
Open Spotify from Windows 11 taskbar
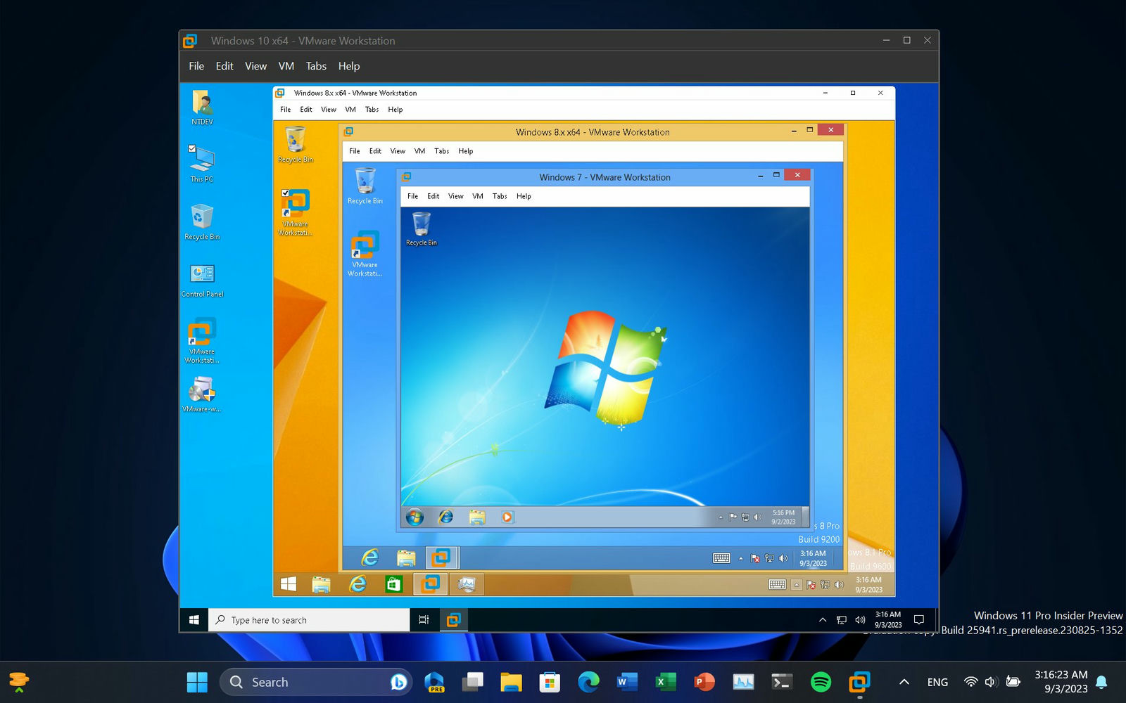pyautogui.click(x=821, y=682)
